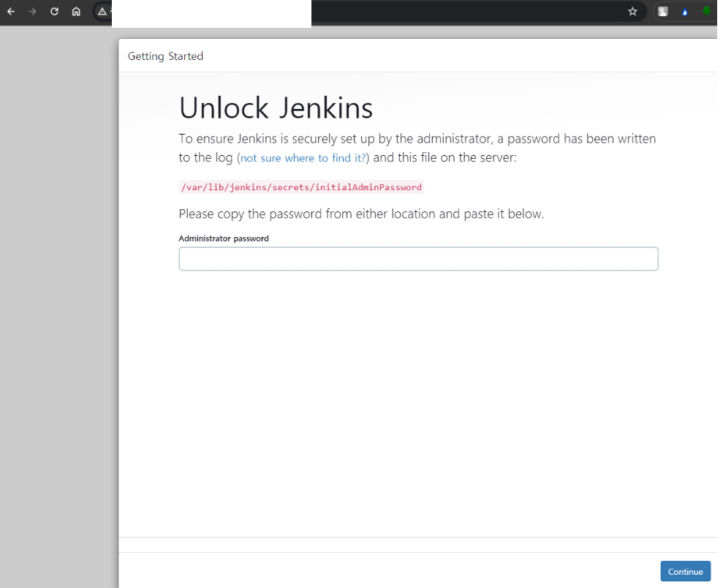This screenshot has height=588, width=723.
Task: Click the Administrator password input field
Action: pyautogui.click(x=418, y=259)
